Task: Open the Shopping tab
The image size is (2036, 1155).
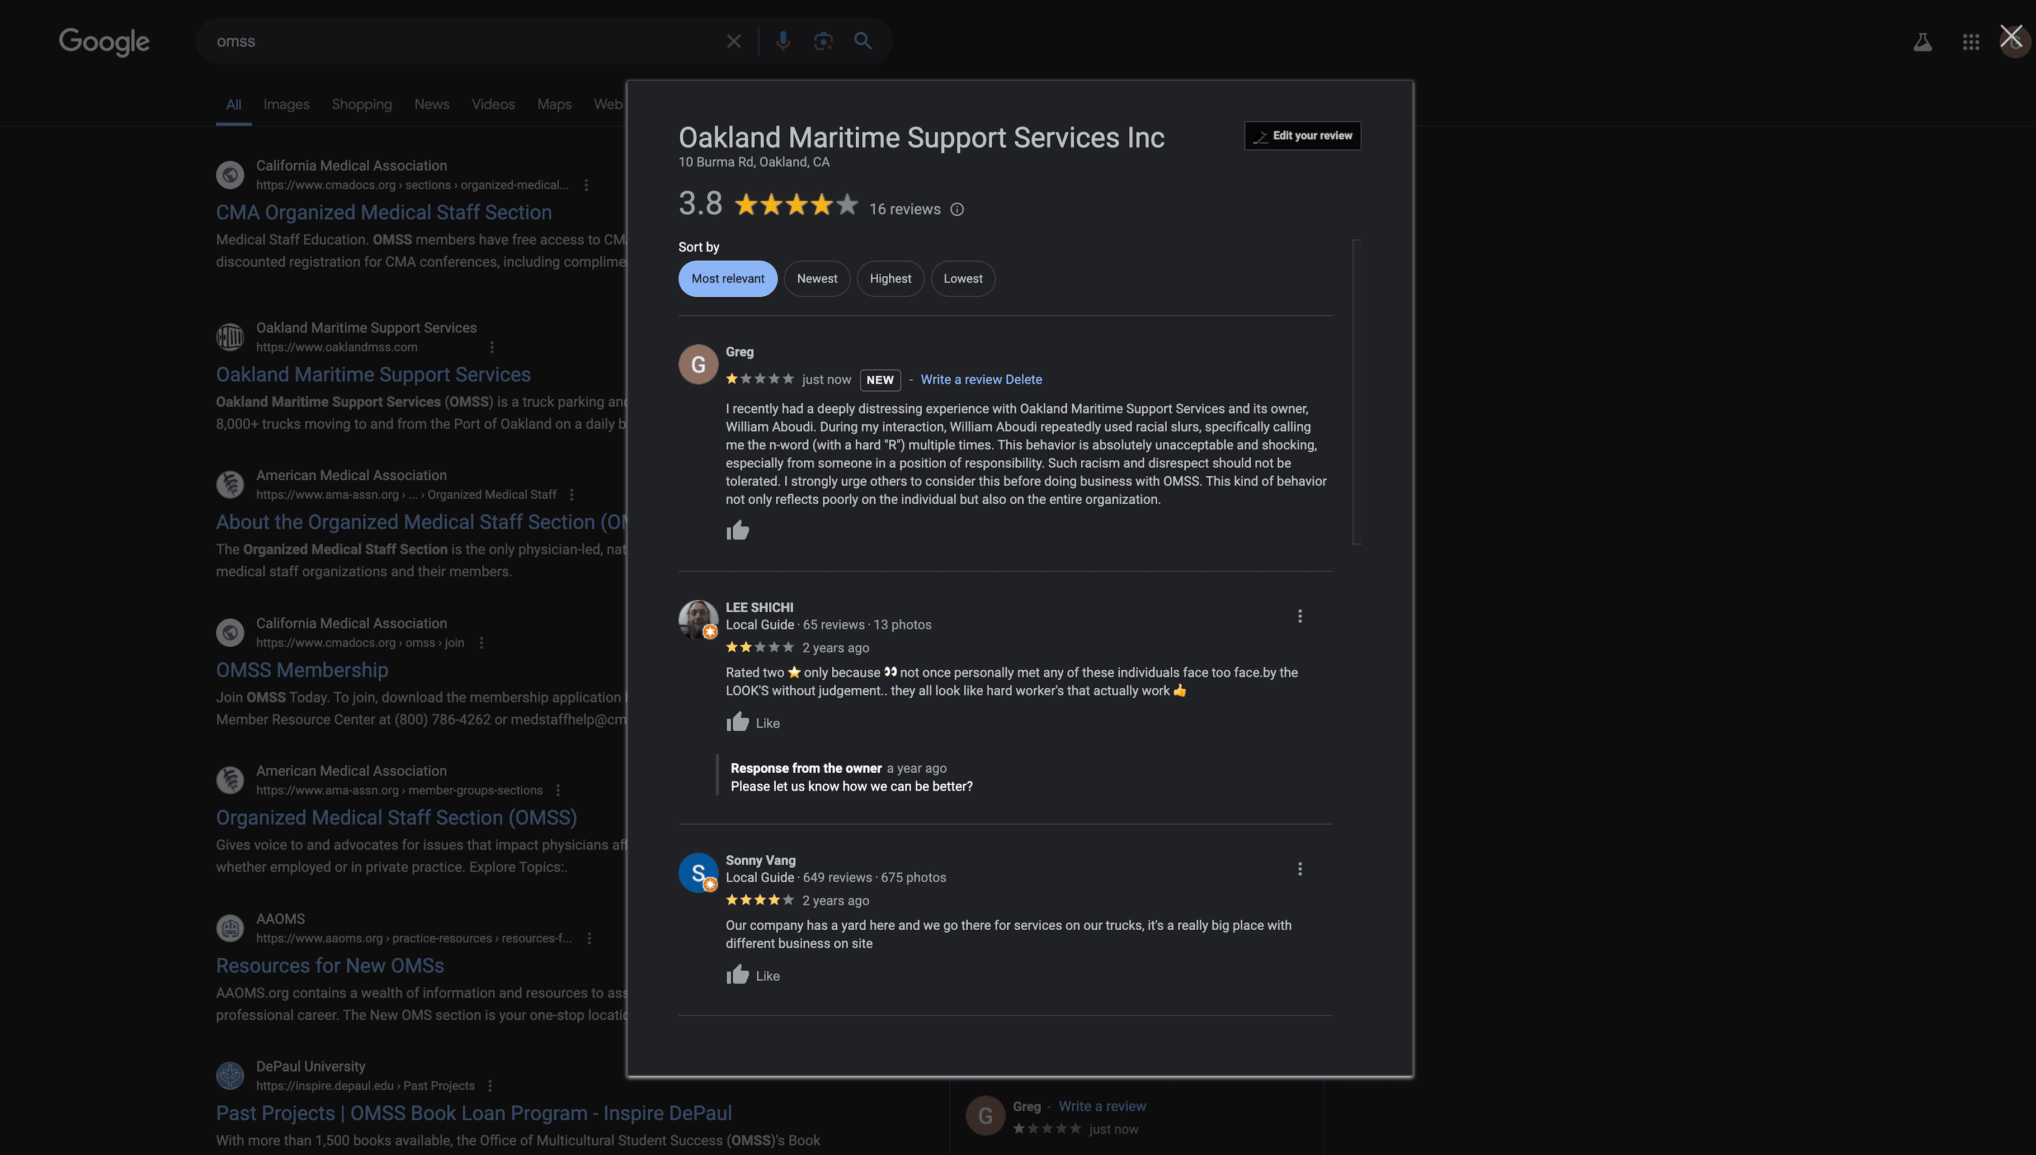Action: pos(362,105)
